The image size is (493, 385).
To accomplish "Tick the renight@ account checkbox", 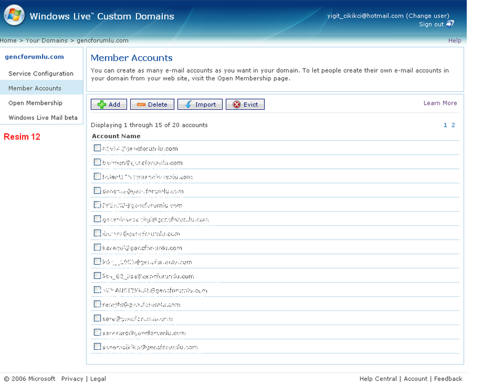I will 97,304.
